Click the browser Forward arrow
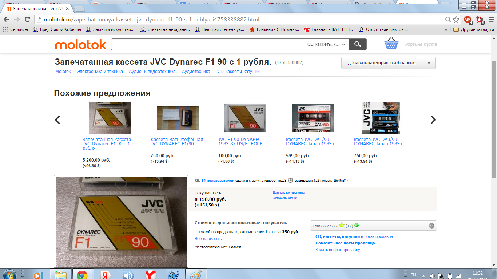The image size is (497, 279). pos(17,20)
